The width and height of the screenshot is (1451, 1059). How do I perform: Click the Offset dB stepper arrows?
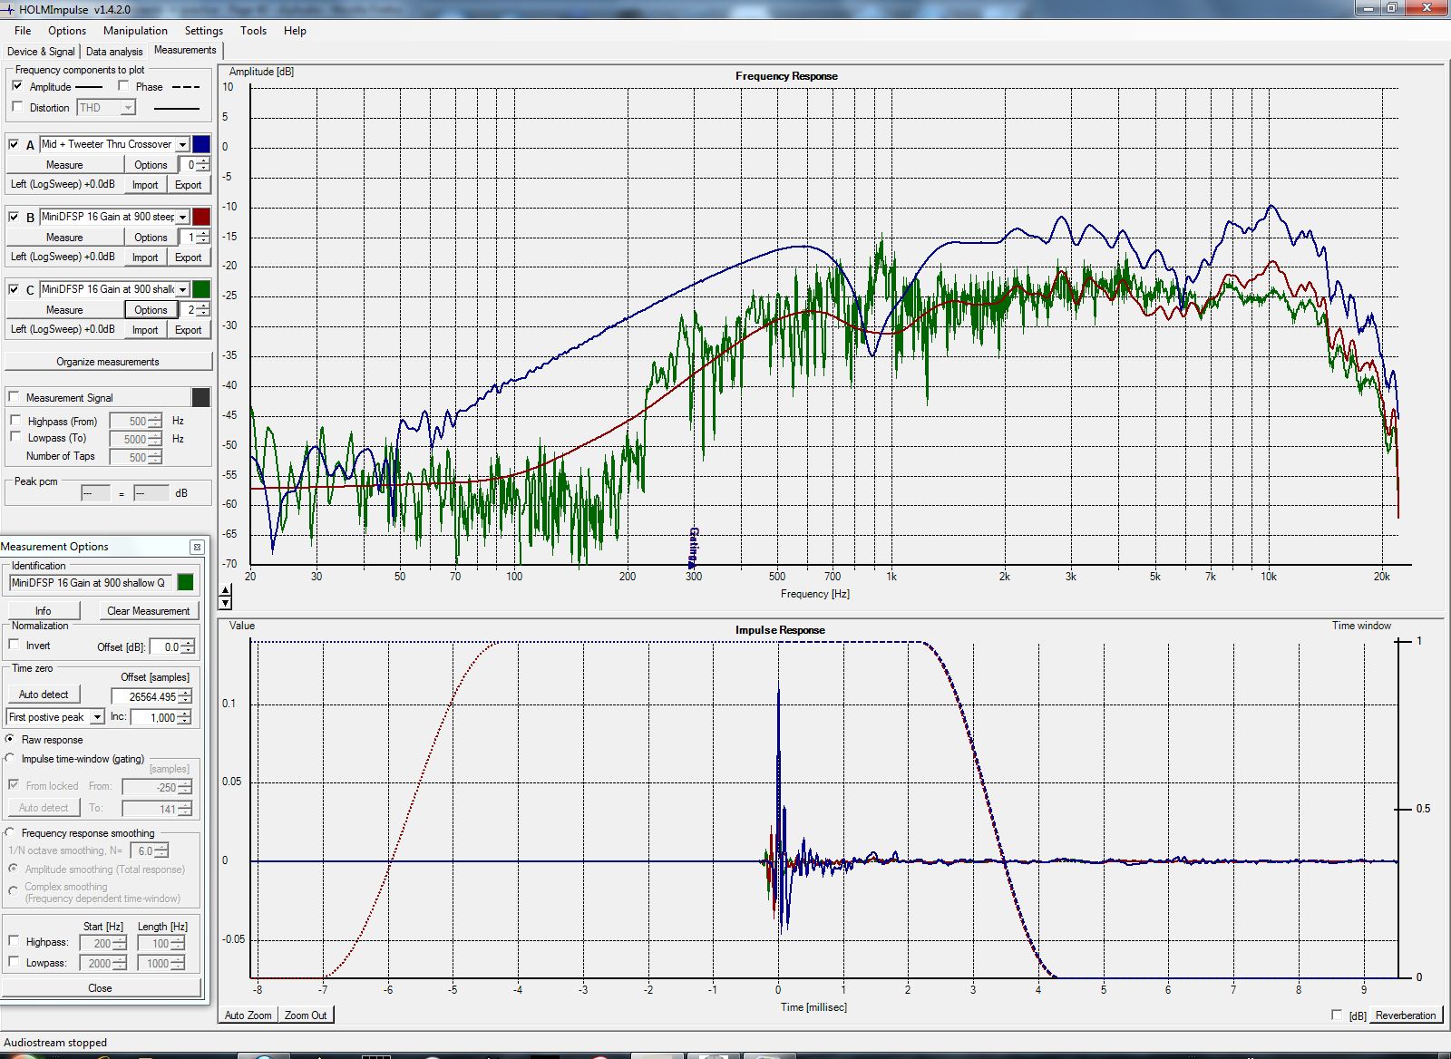188,646
